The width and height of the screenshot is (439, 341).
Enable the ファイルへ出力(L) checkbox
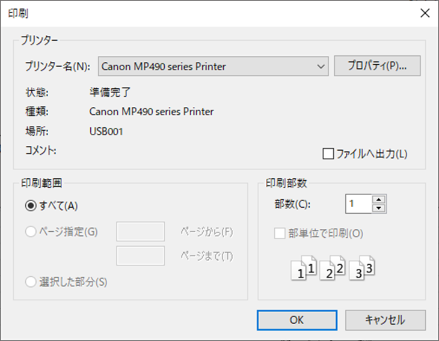(328, 154)
